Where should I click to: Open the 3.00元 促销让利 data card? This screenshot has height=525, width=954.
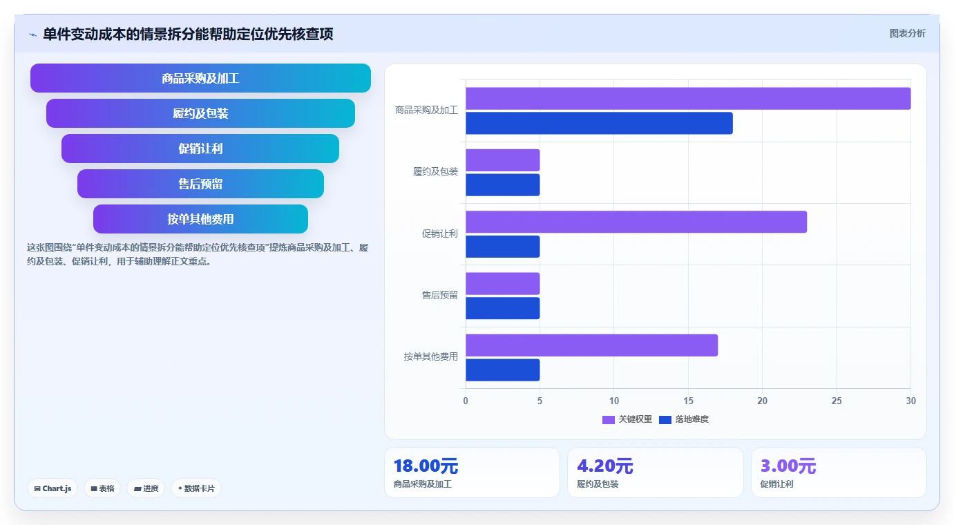839,472
